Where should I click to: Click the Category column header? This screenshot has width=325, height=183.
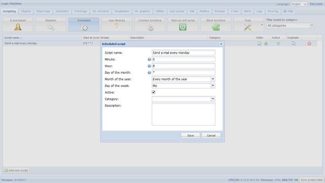231,38
